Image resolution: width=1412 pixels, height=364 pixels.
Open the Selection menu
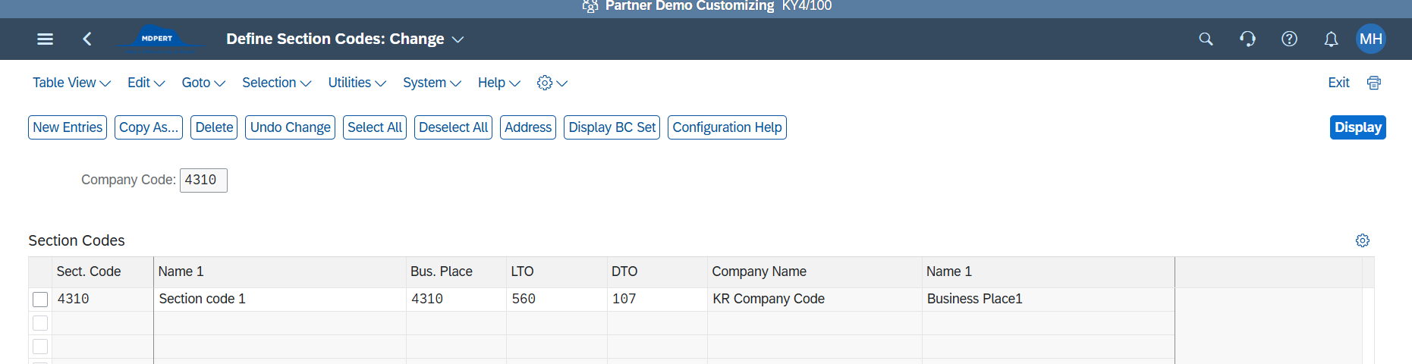click(276, 83)
